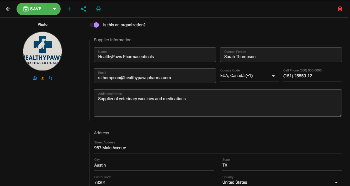Open the Country Code dropdown

pos(273,76)
